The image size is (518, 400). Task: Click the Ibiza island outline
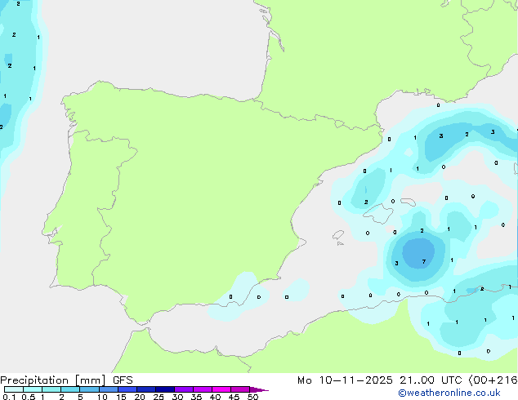coord(338,236)
